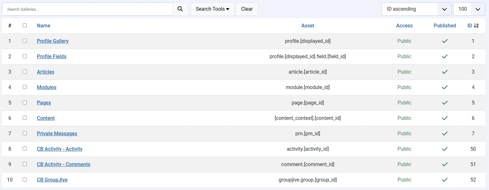Click inside the Search Galleries field
Image resolution: width=489 pixels, height=190 pixels.
87,9
